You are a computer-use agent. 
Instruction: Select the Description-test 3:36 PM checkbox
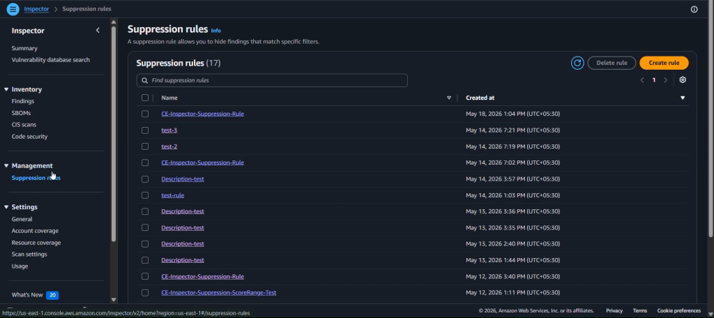point(145,211)
